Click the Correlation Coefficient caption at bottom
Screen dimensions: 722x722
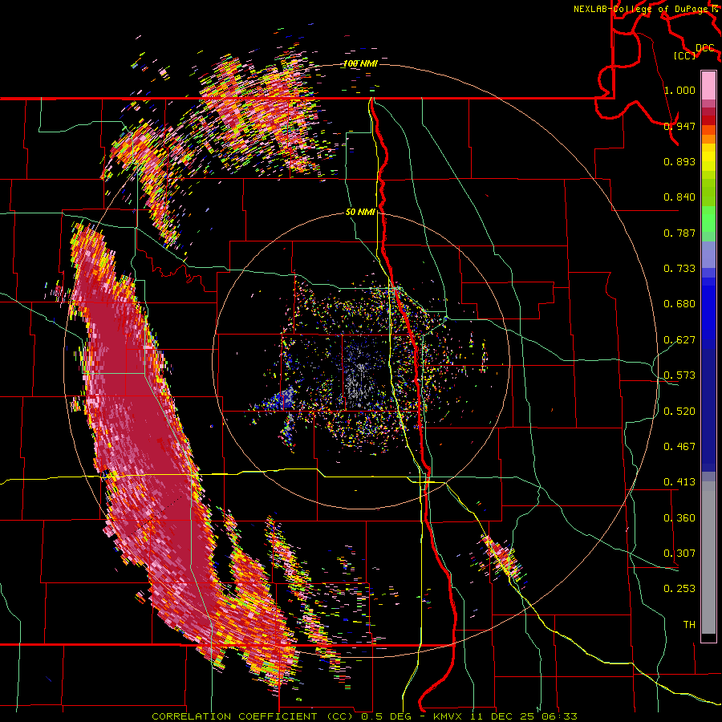click(x=364, y=716)
